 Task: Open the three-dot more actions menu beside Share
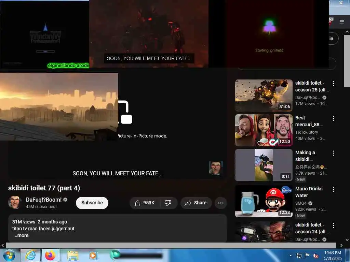tap(220, 203)
